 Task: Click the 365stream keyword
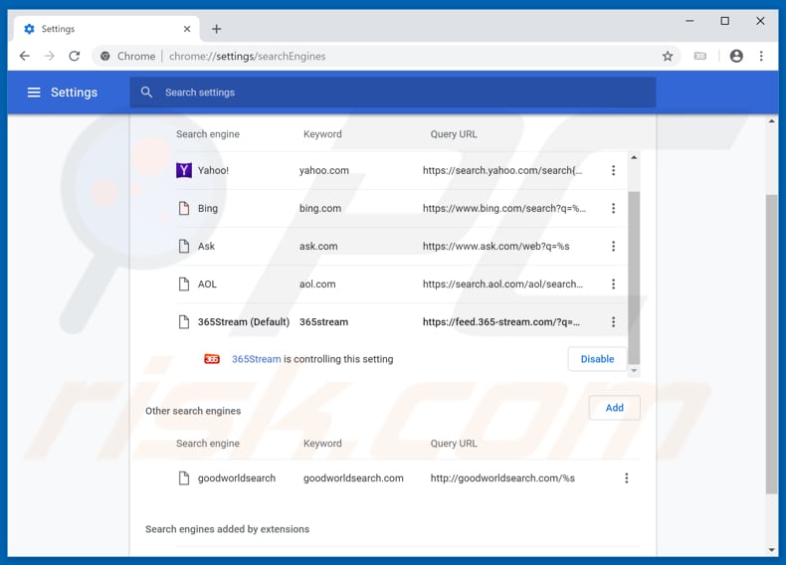click(323, 322)
